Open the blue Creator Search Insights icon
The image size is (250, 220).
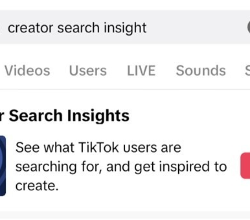click(x=3, y=166)
